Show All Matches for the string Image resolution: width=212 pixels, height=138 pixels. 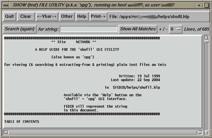click(138, 29)
